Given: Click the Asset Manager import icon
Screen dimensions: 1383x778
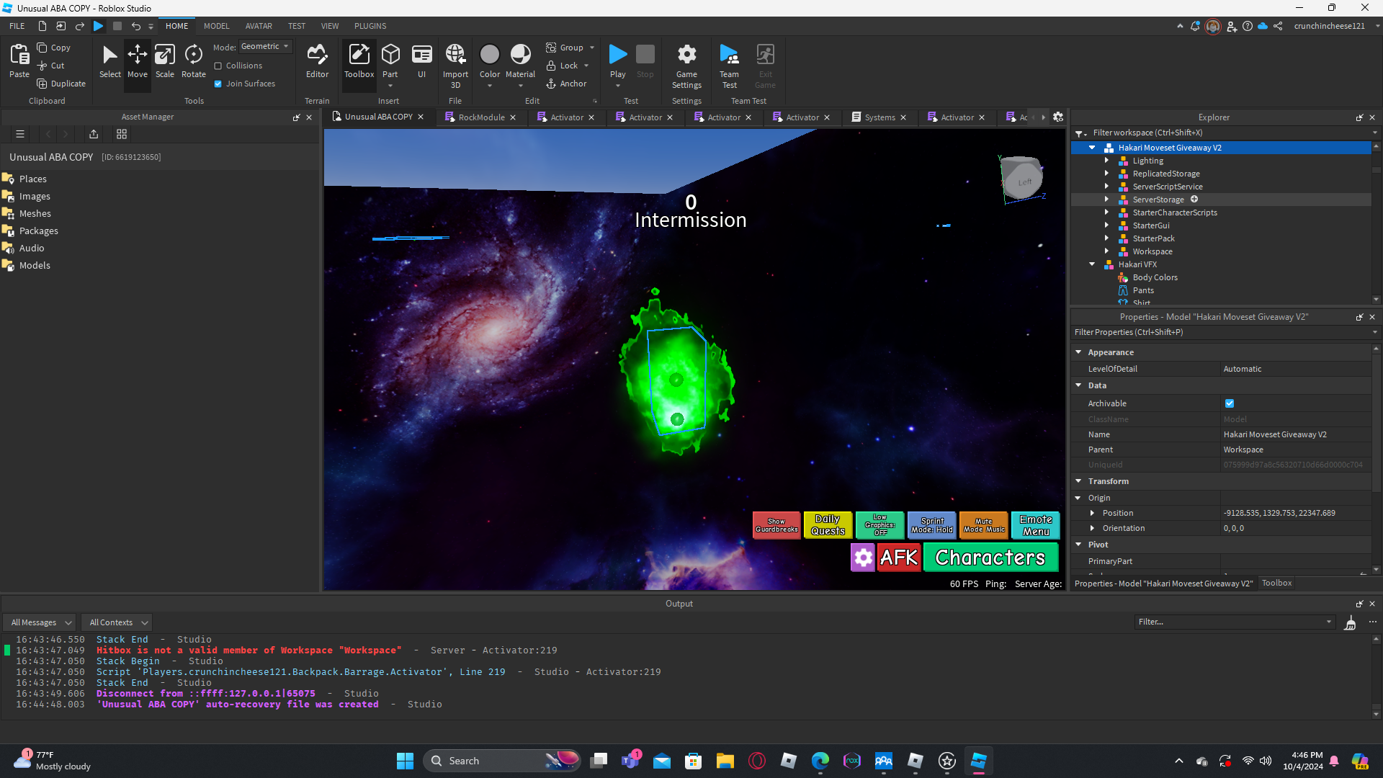Looking at the screenshot, I should (x=94, y=134).
